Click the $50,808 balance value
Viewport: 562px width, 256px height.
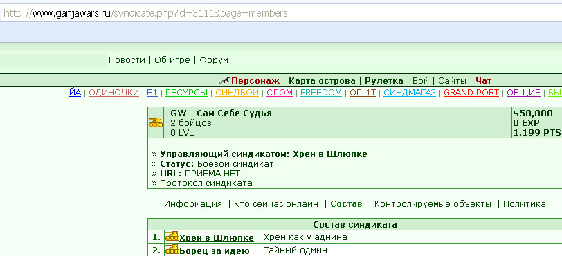(x=533, y=113)
